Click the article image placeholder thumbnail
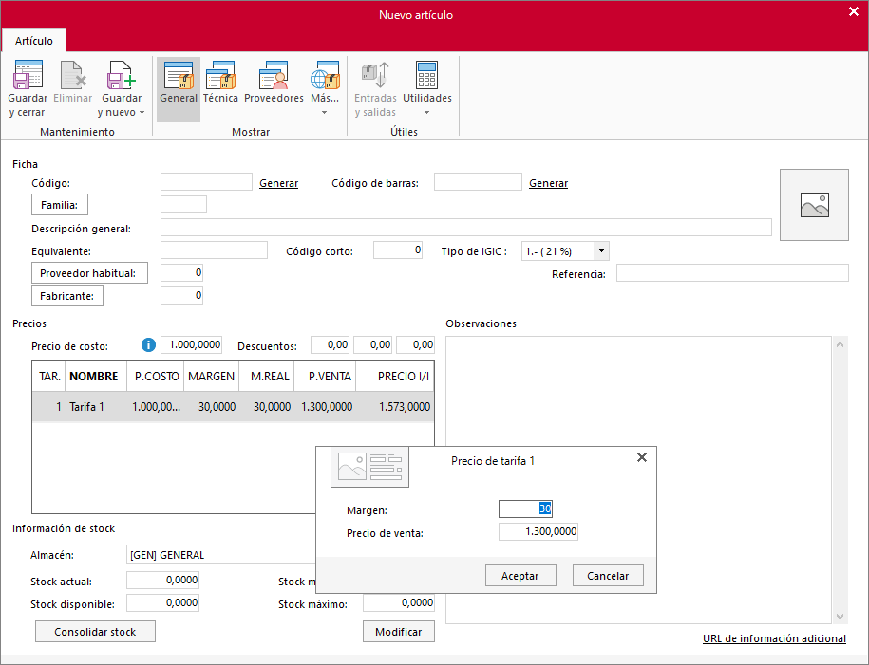Viewport: 869px width, 665px height. (x=814, y=205)
